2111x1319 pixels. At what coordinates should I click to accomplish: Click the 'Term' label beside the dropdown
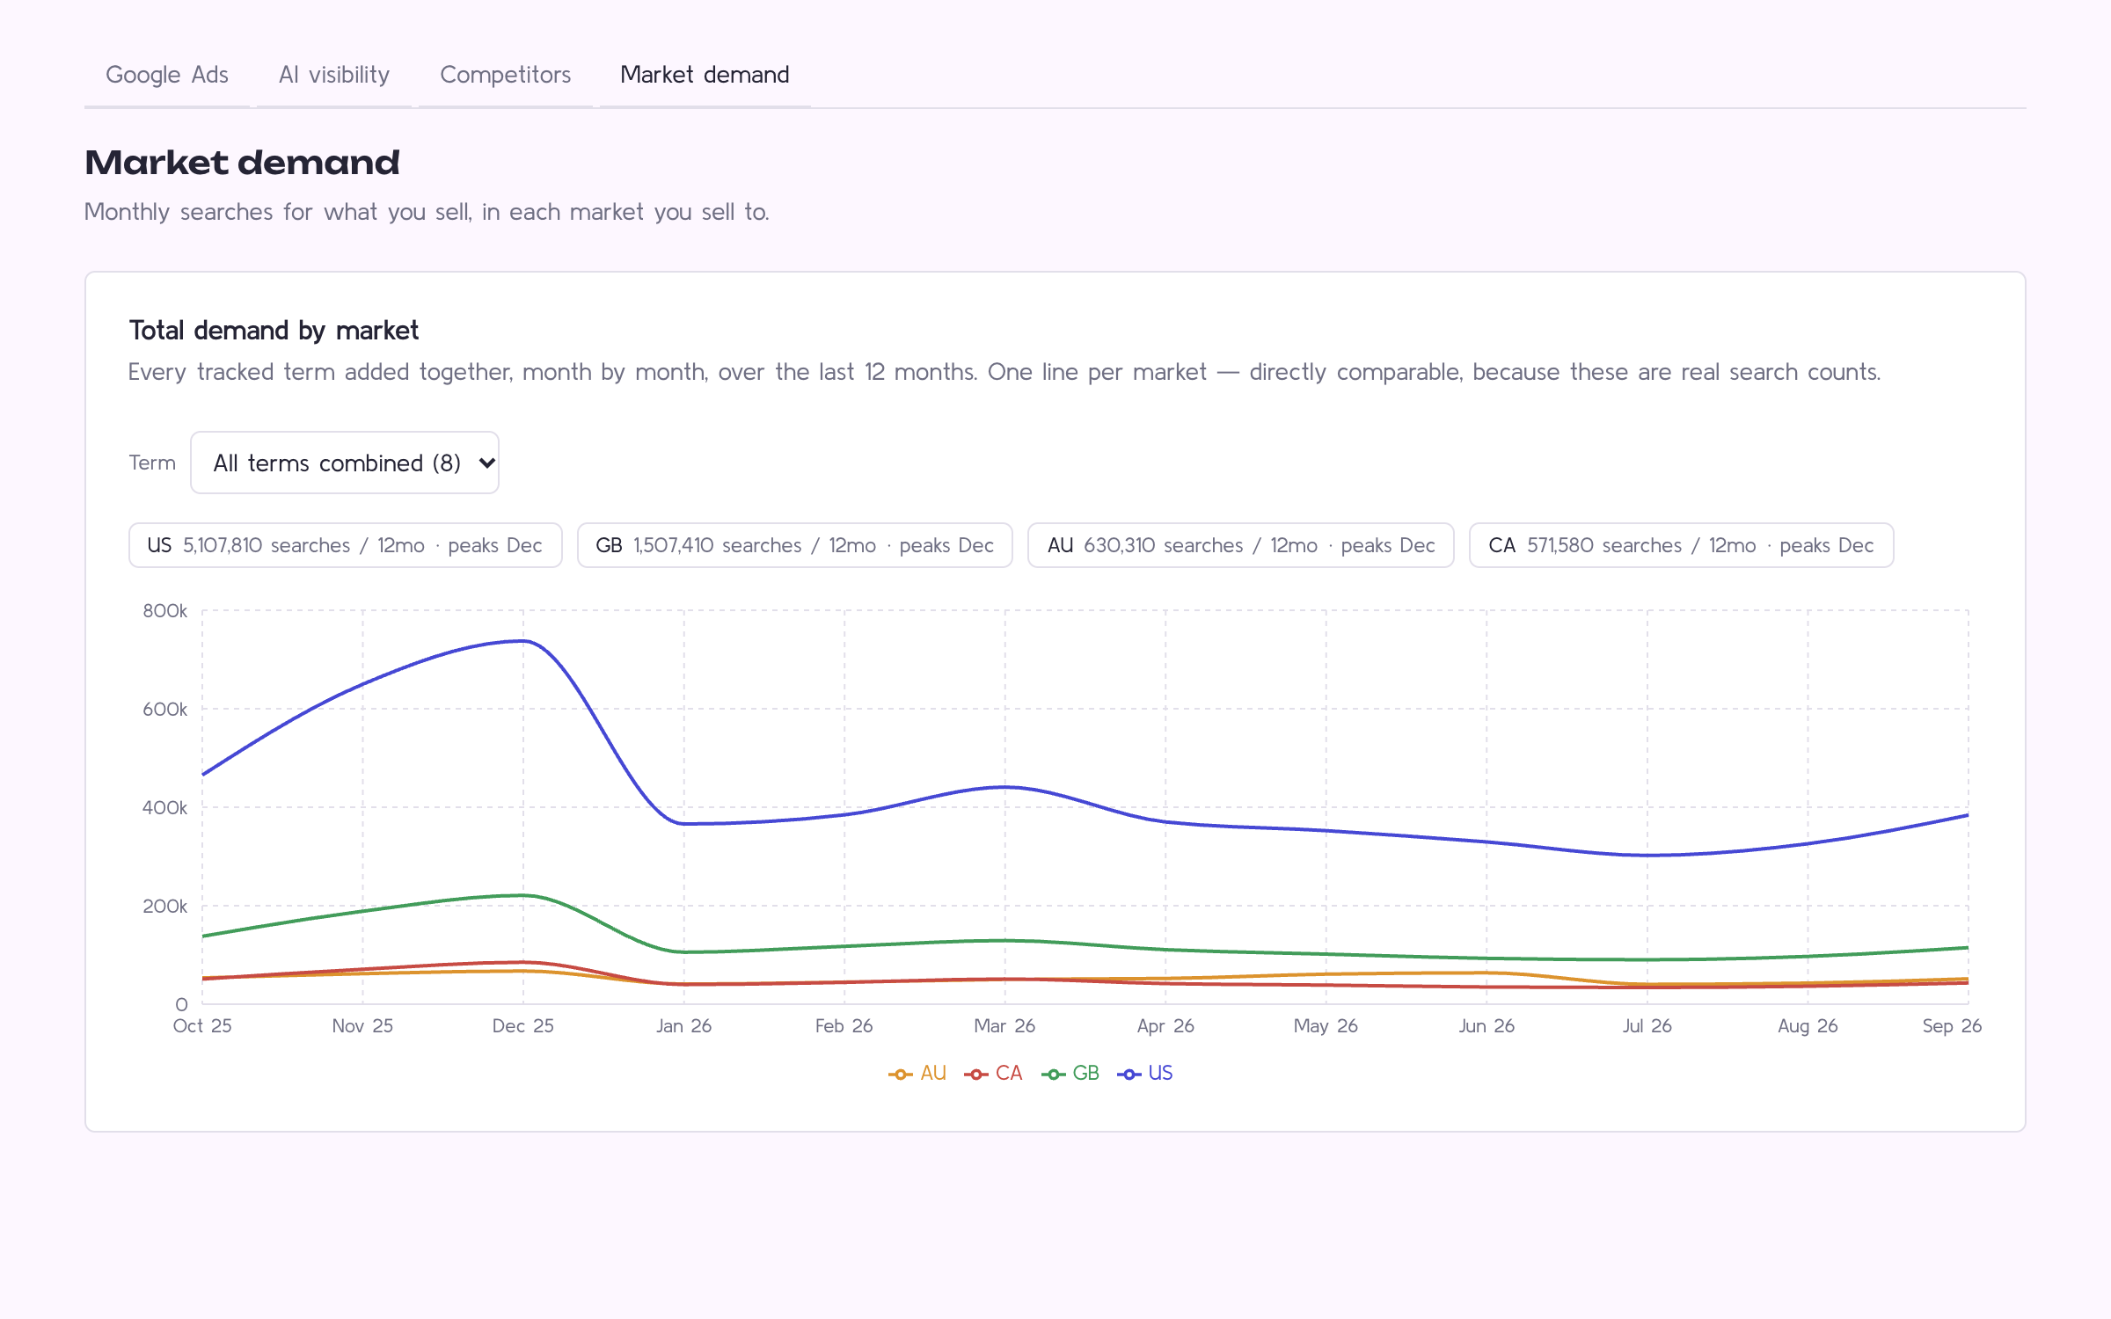(x=152, y=463)
